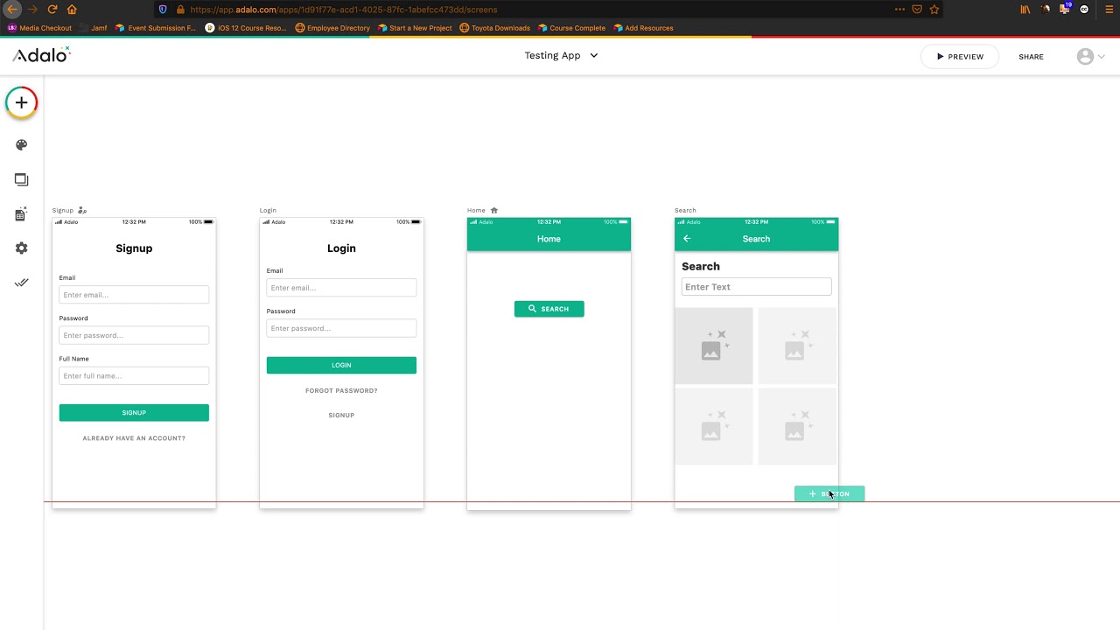Open the app Settings gear
The image size is (1120, 630).
click(22, 248)
